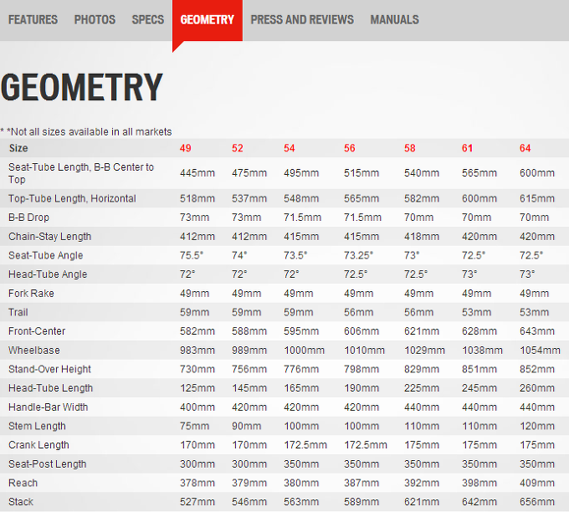Click the B-B Drop row label
Image resolution: width=569 pixels, height=512 pixels.
[x=28, y=218]
